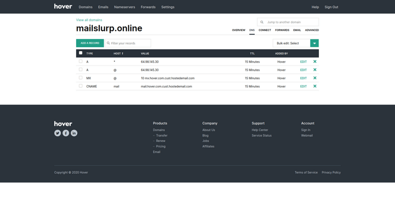Edit the wildcard * A record

click(303, 62)
